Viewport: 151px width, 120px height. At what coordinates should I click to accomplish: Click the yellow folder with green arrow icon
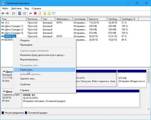[x=45, y=13]
